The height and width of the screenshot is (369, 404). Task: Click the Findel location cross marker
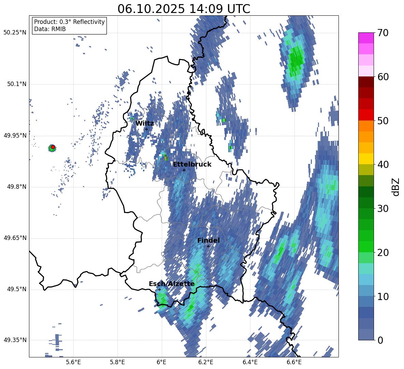(208, 246)
